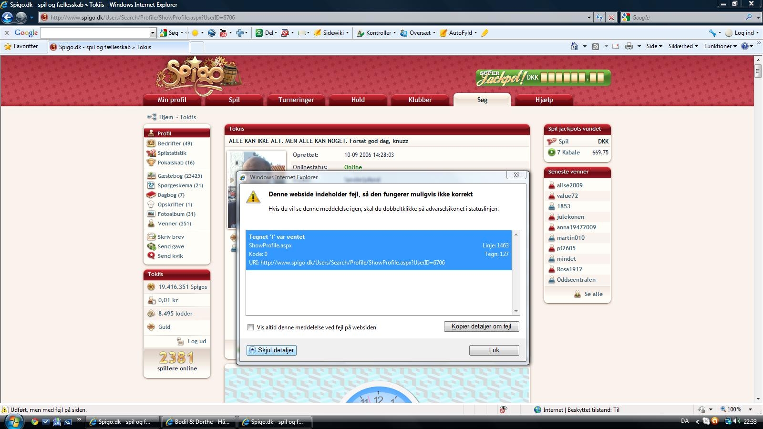This screenshot has width=763, height=429.
Task: Collapse details with Skjul detaljer button
Action: coord(271,350)
